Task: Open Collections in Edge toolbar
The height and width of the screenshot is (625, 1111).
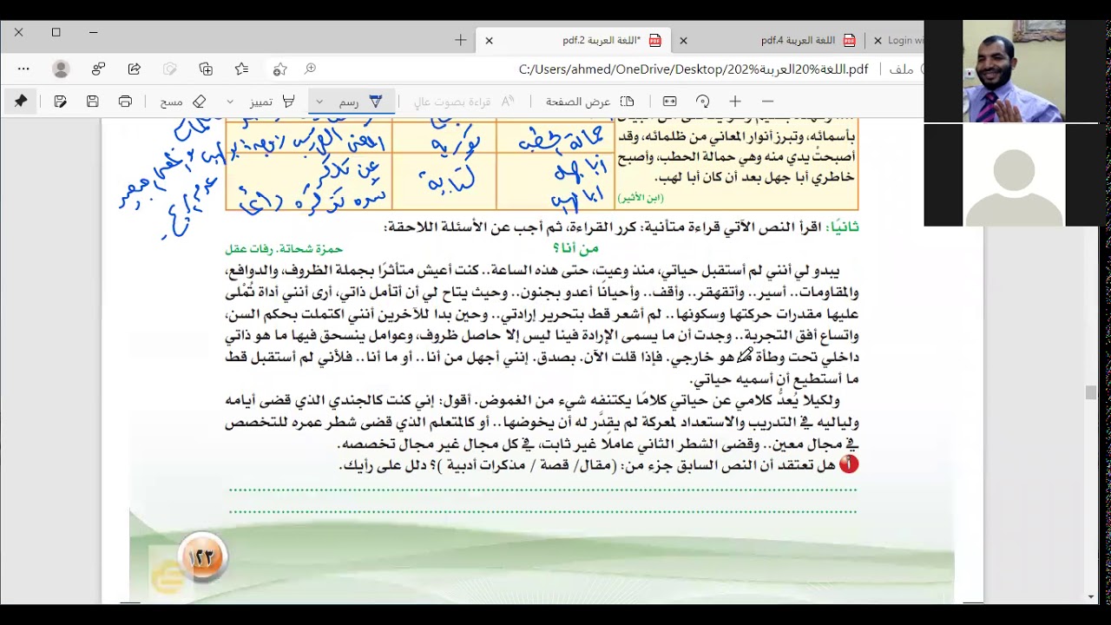Action: tap(206, 69)
